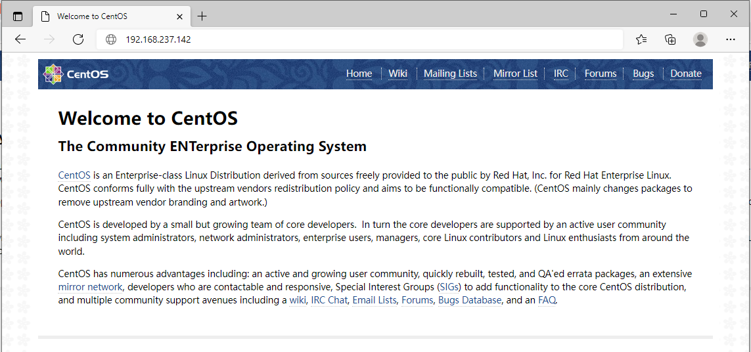View site information globe icon

pyautogui.click(x=111, y=39)
